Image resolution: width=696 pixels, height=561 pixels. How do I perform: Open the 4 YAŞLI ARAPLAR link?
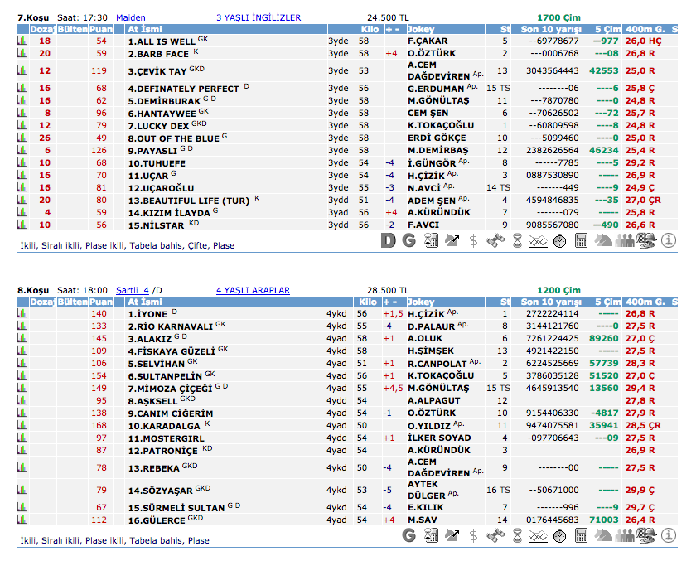pos(253,290)
